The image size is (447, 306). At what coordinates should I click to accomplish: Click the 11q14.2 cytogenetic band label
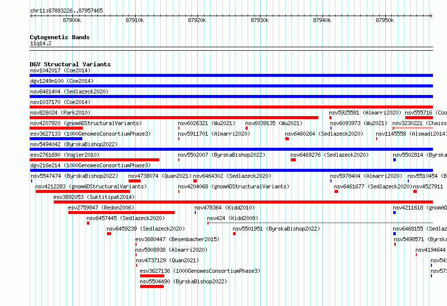[41, 43]
